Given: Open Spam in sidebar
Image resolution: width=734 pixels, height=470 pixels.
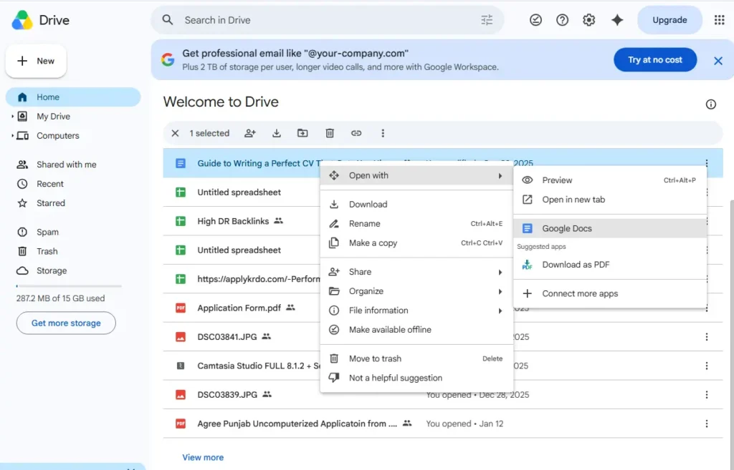Looking at the screenshot, I should point(47,232).
